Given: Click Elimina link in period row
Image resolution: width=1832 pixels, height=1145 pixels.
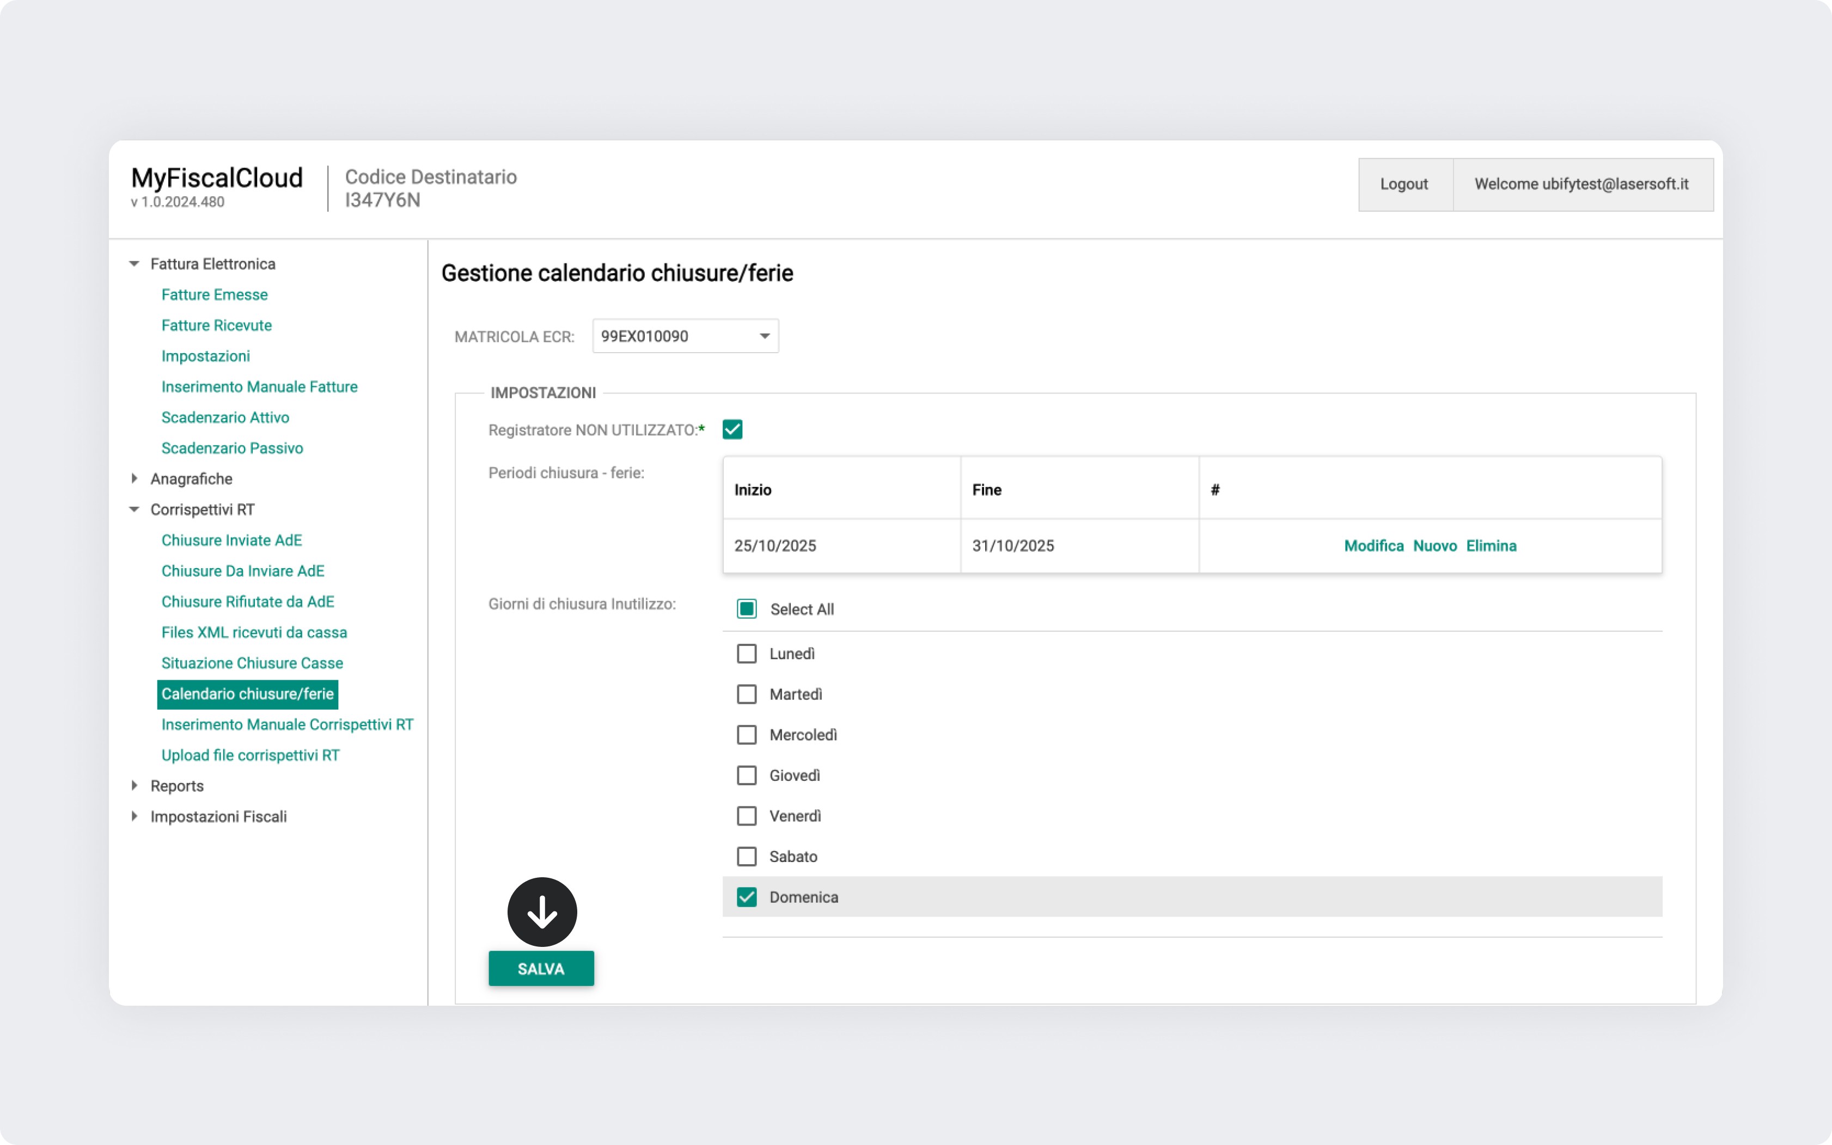Looking at the screenshot, I should point(1491,546).
